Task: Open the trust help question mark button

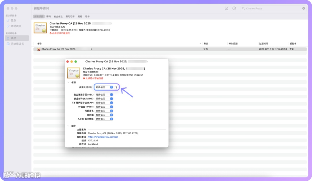Action: 116,87
